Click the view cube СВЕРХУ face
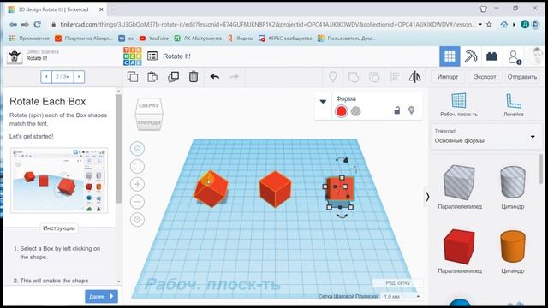This screenshot has height=308, width=548. coord(149,105)
